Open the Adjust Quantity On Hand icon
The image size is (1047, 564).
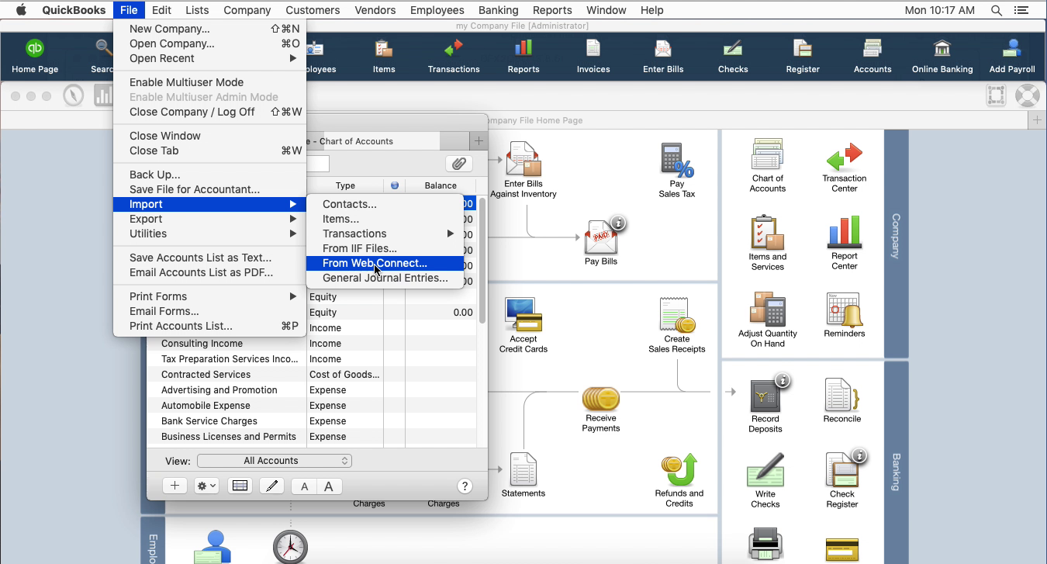pyautogui.click(x=768, y=320)
